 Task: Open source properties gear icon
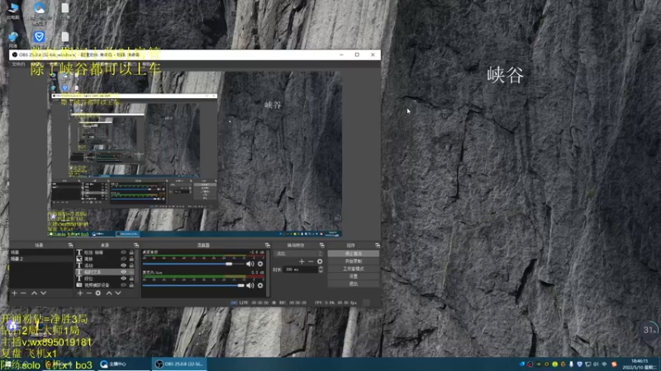coord(98,293)
